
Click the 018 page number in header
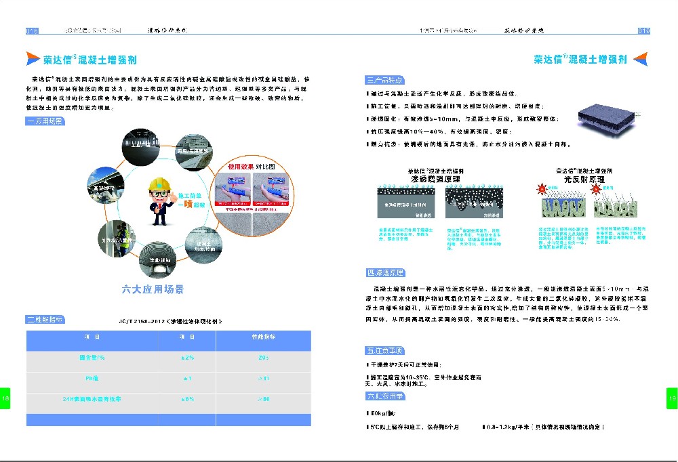[32, 30]
